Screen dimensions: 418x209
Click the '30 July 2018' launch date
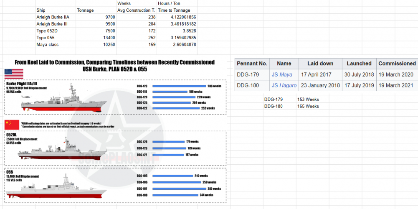pos(359,75)
